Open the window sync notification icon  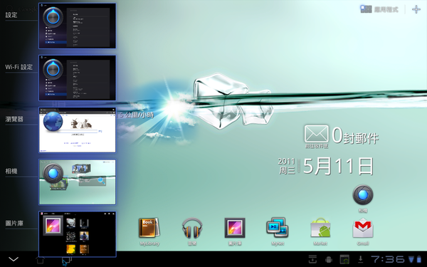344,259
